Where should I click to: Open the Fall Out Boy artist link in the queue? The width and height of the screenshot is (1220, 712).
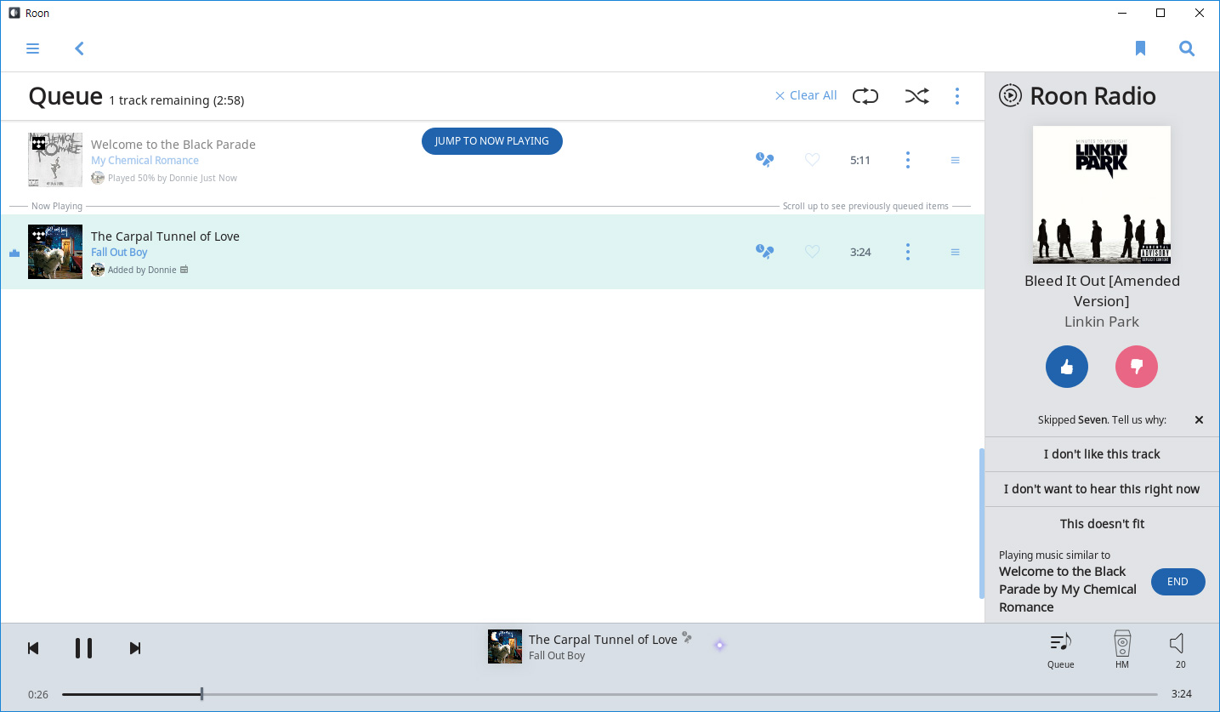pyautogui.click(x=119, y=252)
